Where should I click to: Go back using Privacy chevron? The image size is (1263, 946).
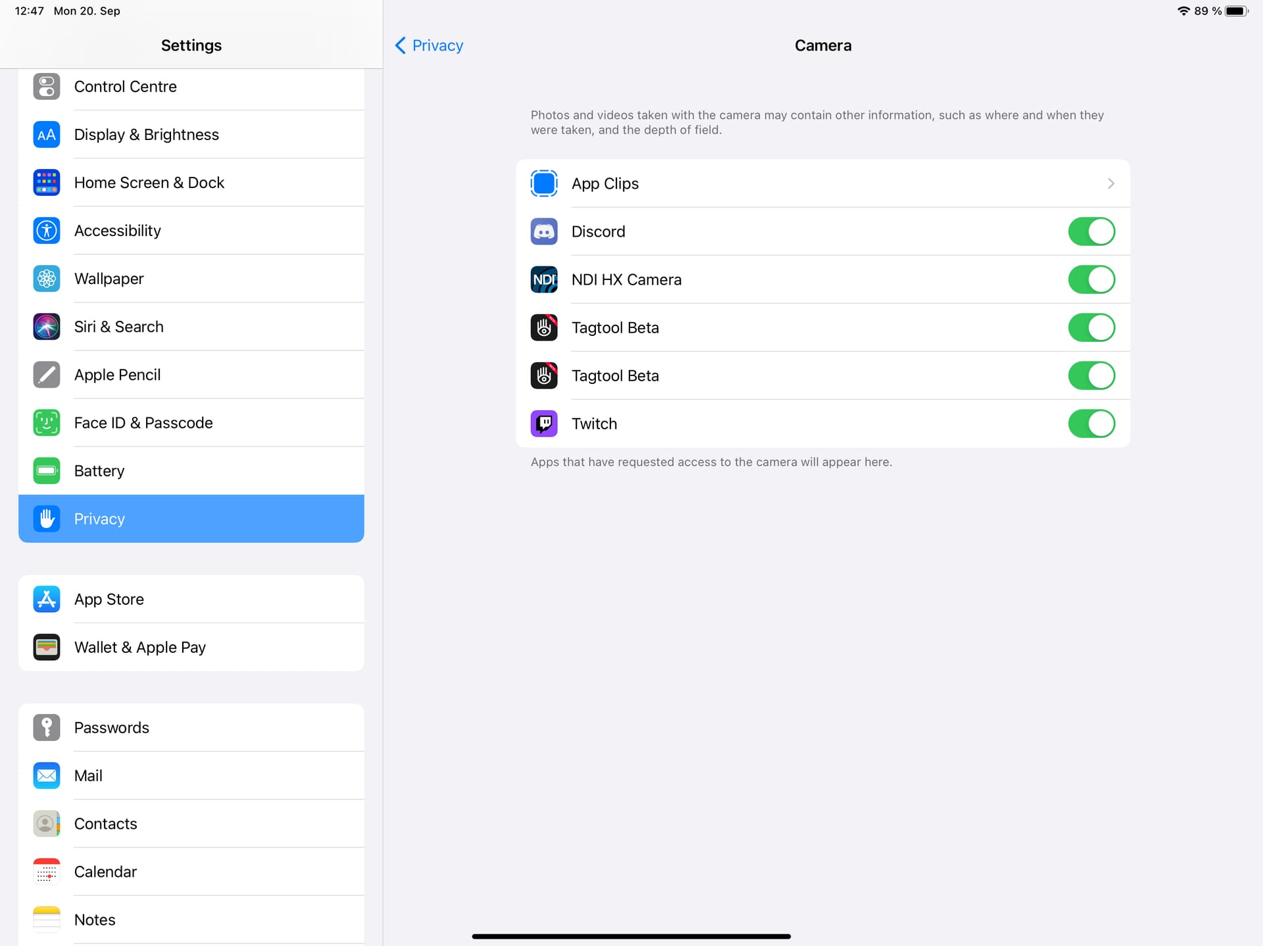(401, 45)
